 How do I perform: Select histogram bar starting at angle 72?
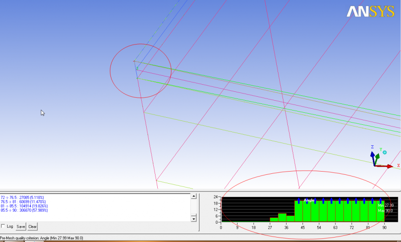356,211
